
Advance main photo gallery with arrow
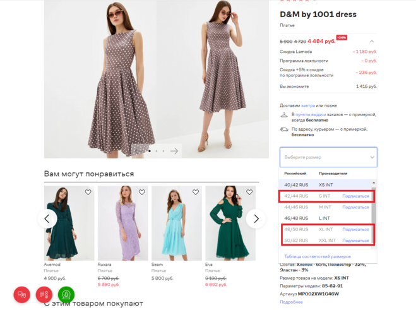(x=175, y=150)
